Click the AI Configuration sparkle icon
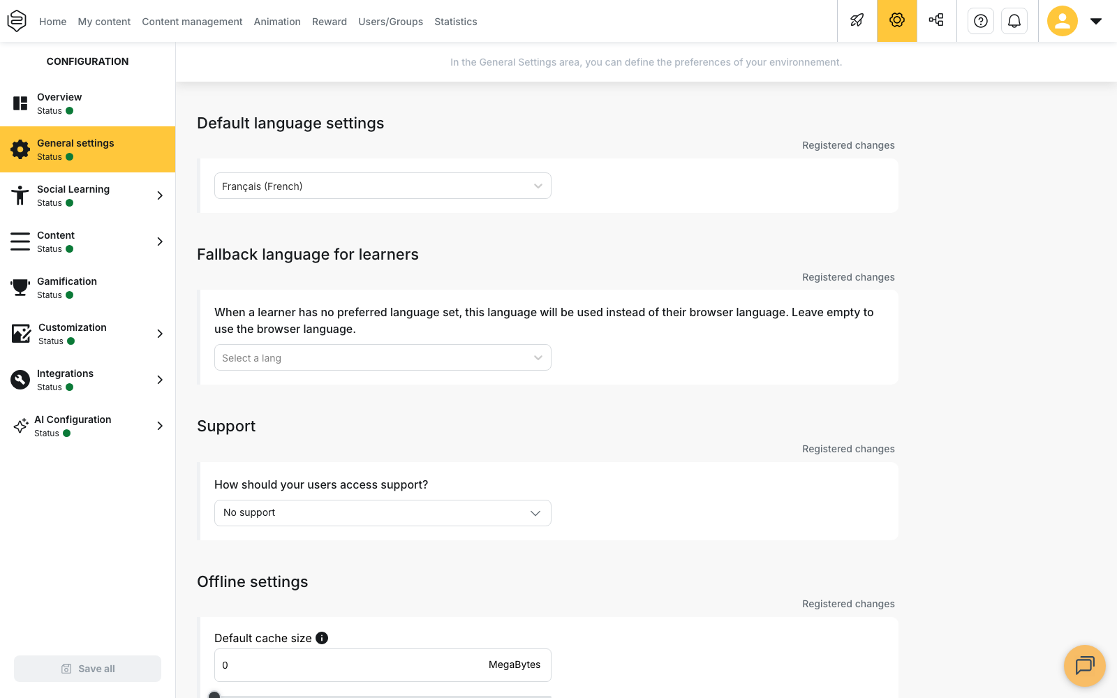 [x=21, y=426]
